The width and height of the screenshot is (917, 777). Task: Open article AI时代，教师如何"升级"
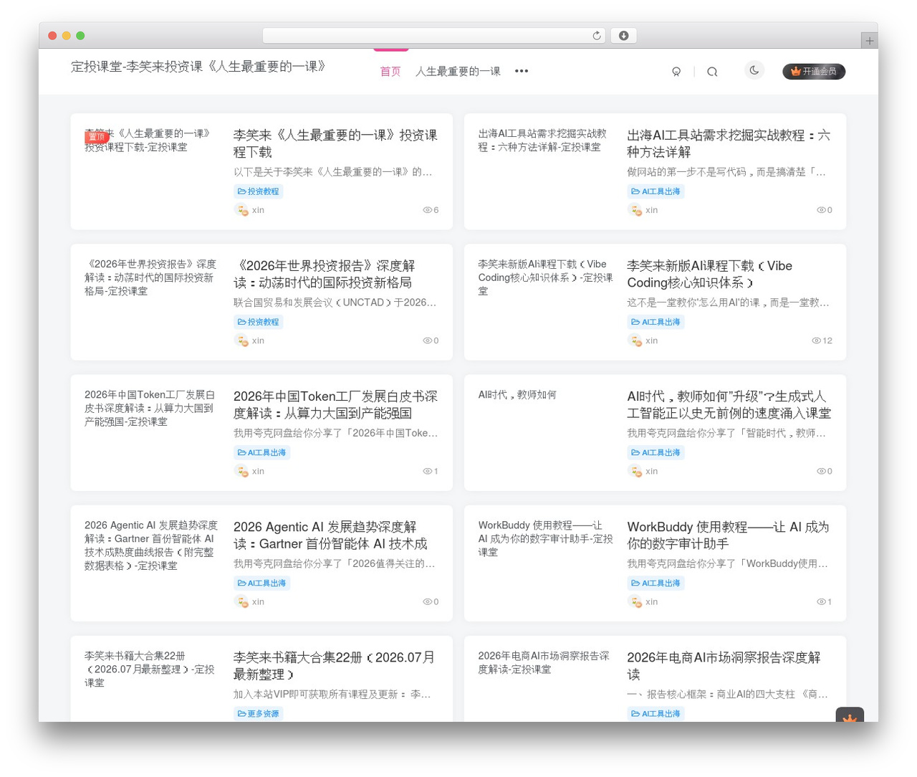(729, 404)
